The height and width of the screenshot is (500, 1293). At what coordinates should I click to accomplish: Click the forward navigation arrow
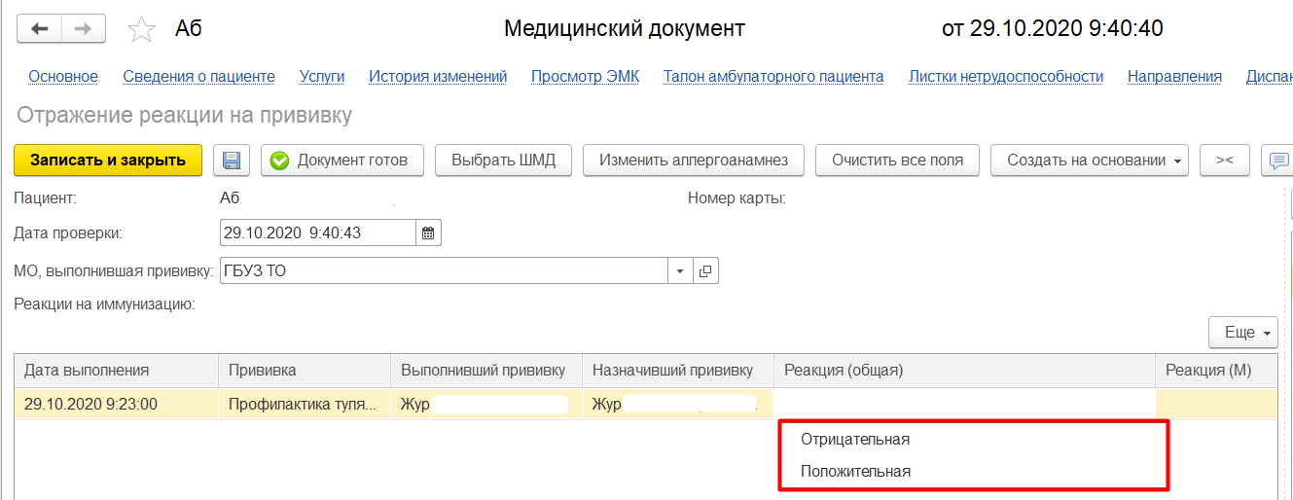coord(84,29)
